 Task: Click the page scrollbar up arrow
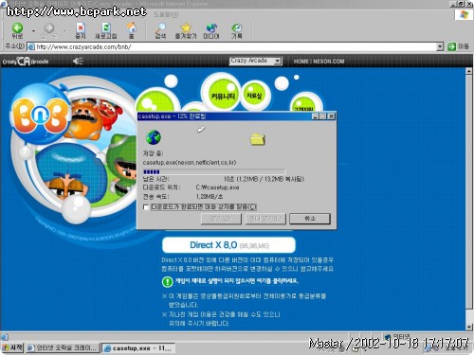point(469,71)
